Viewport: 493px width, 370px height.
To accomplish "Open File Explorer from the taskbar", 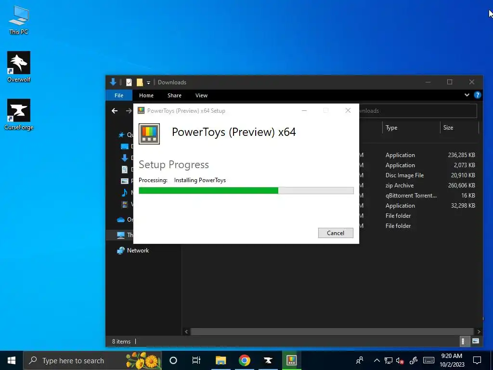I will coord(221,360).
